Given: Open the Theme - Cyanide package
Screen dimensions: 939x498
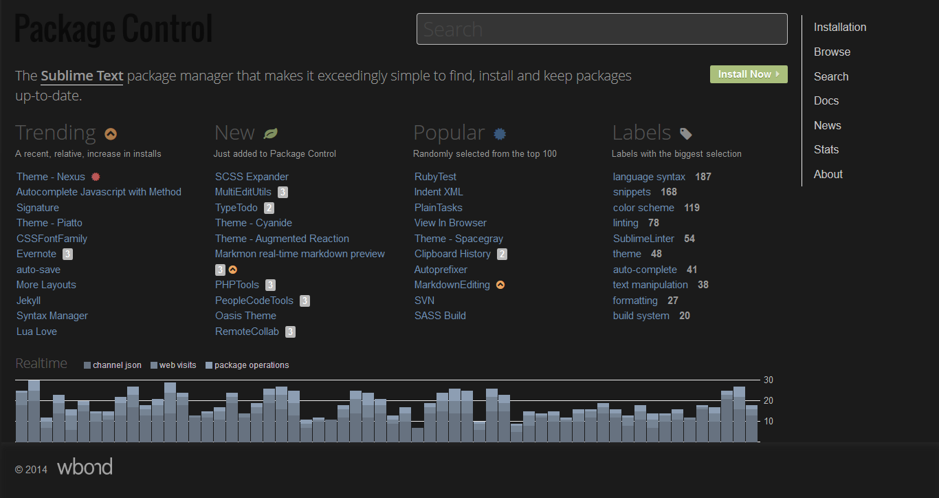Looking at the screenshot, I should [x=254, y=223].
